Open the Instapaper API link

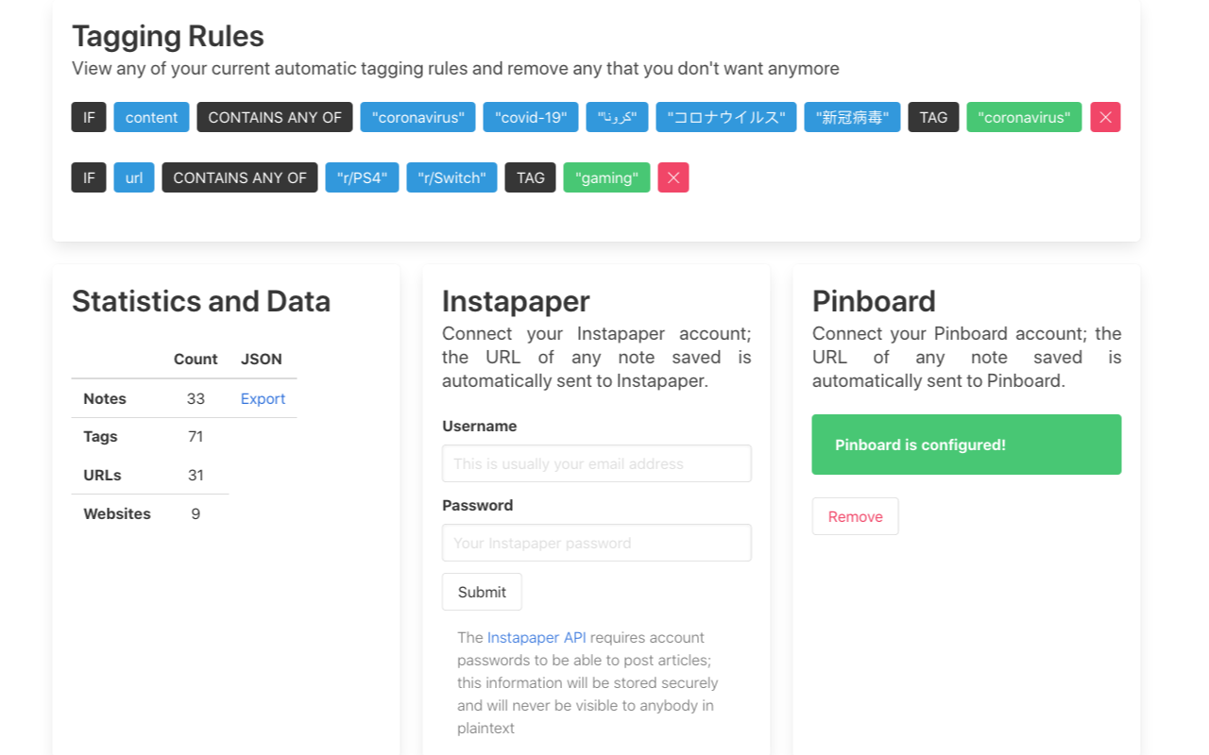click(x=536, y=638)
